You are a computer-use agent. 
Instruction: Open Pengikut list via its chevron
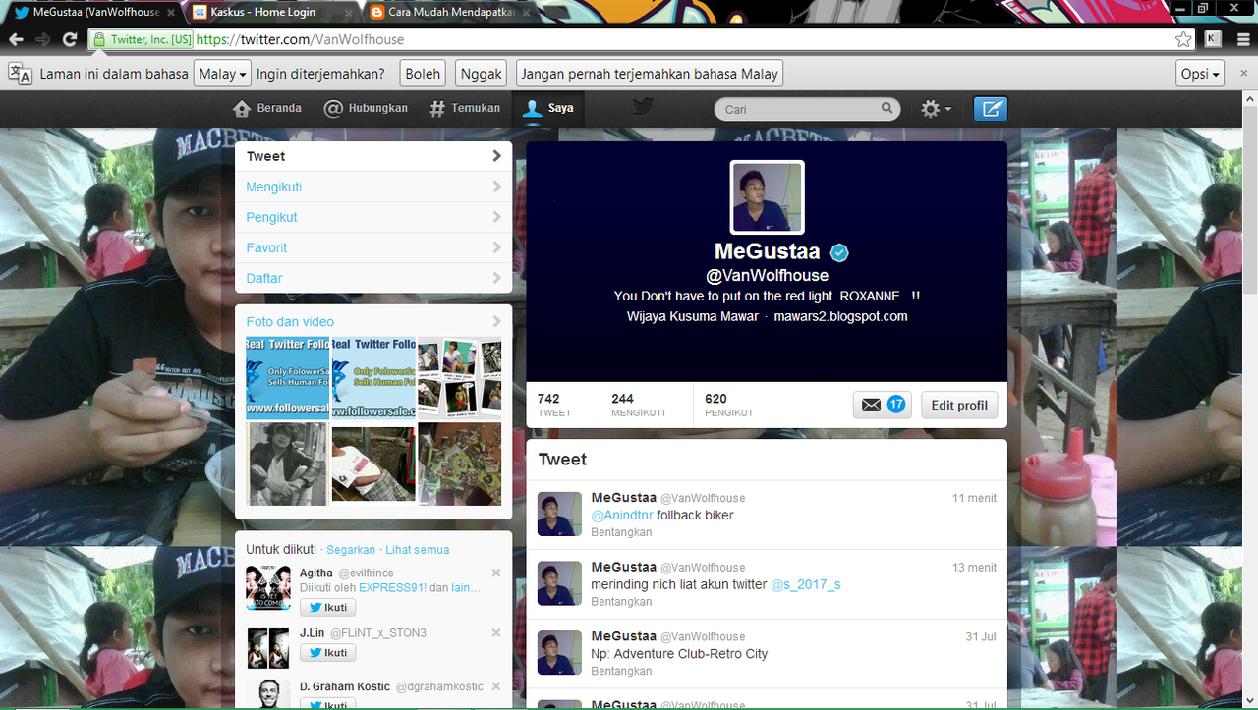[496, 217]
